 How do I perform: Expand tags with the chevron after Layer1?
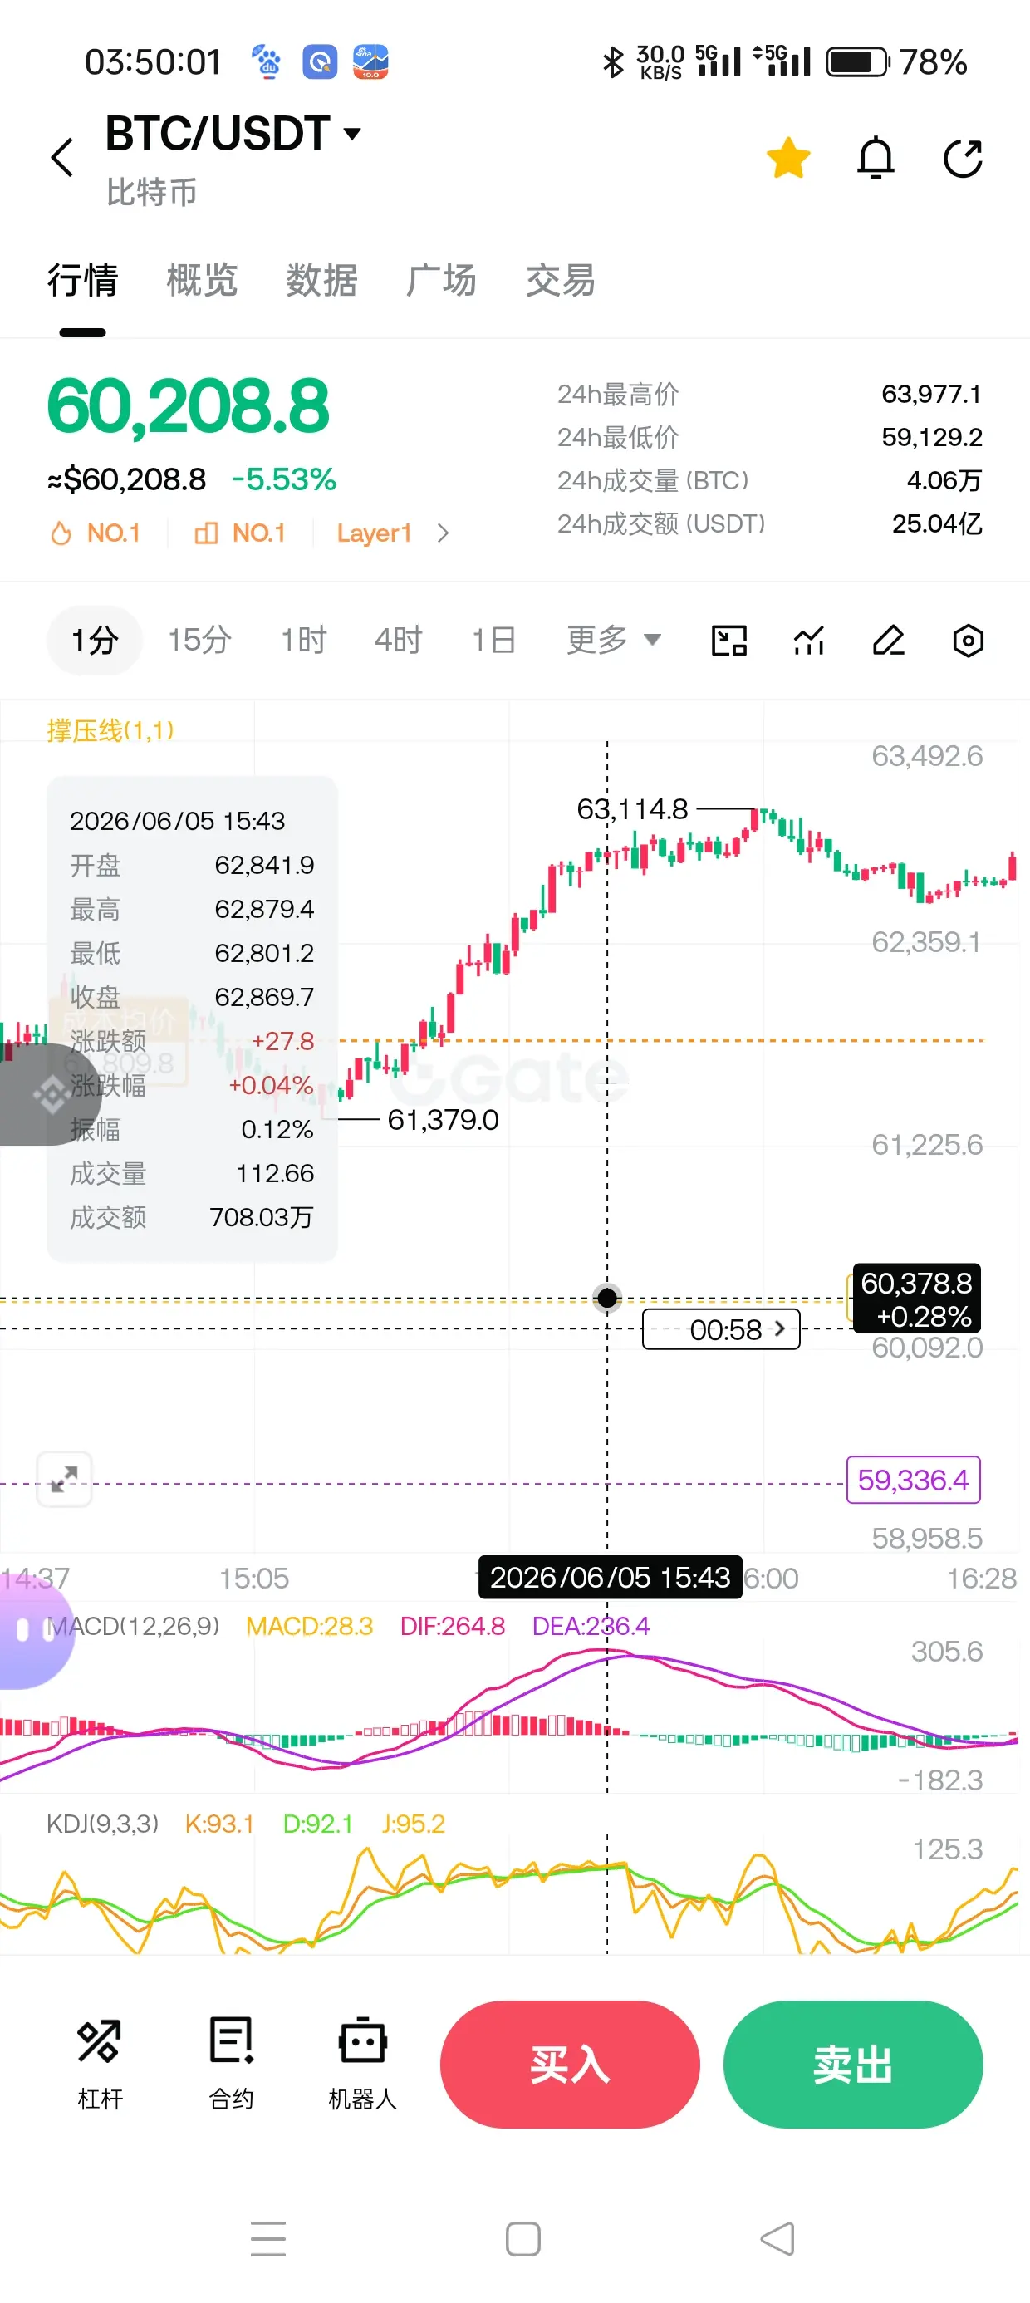click(443, 533)
